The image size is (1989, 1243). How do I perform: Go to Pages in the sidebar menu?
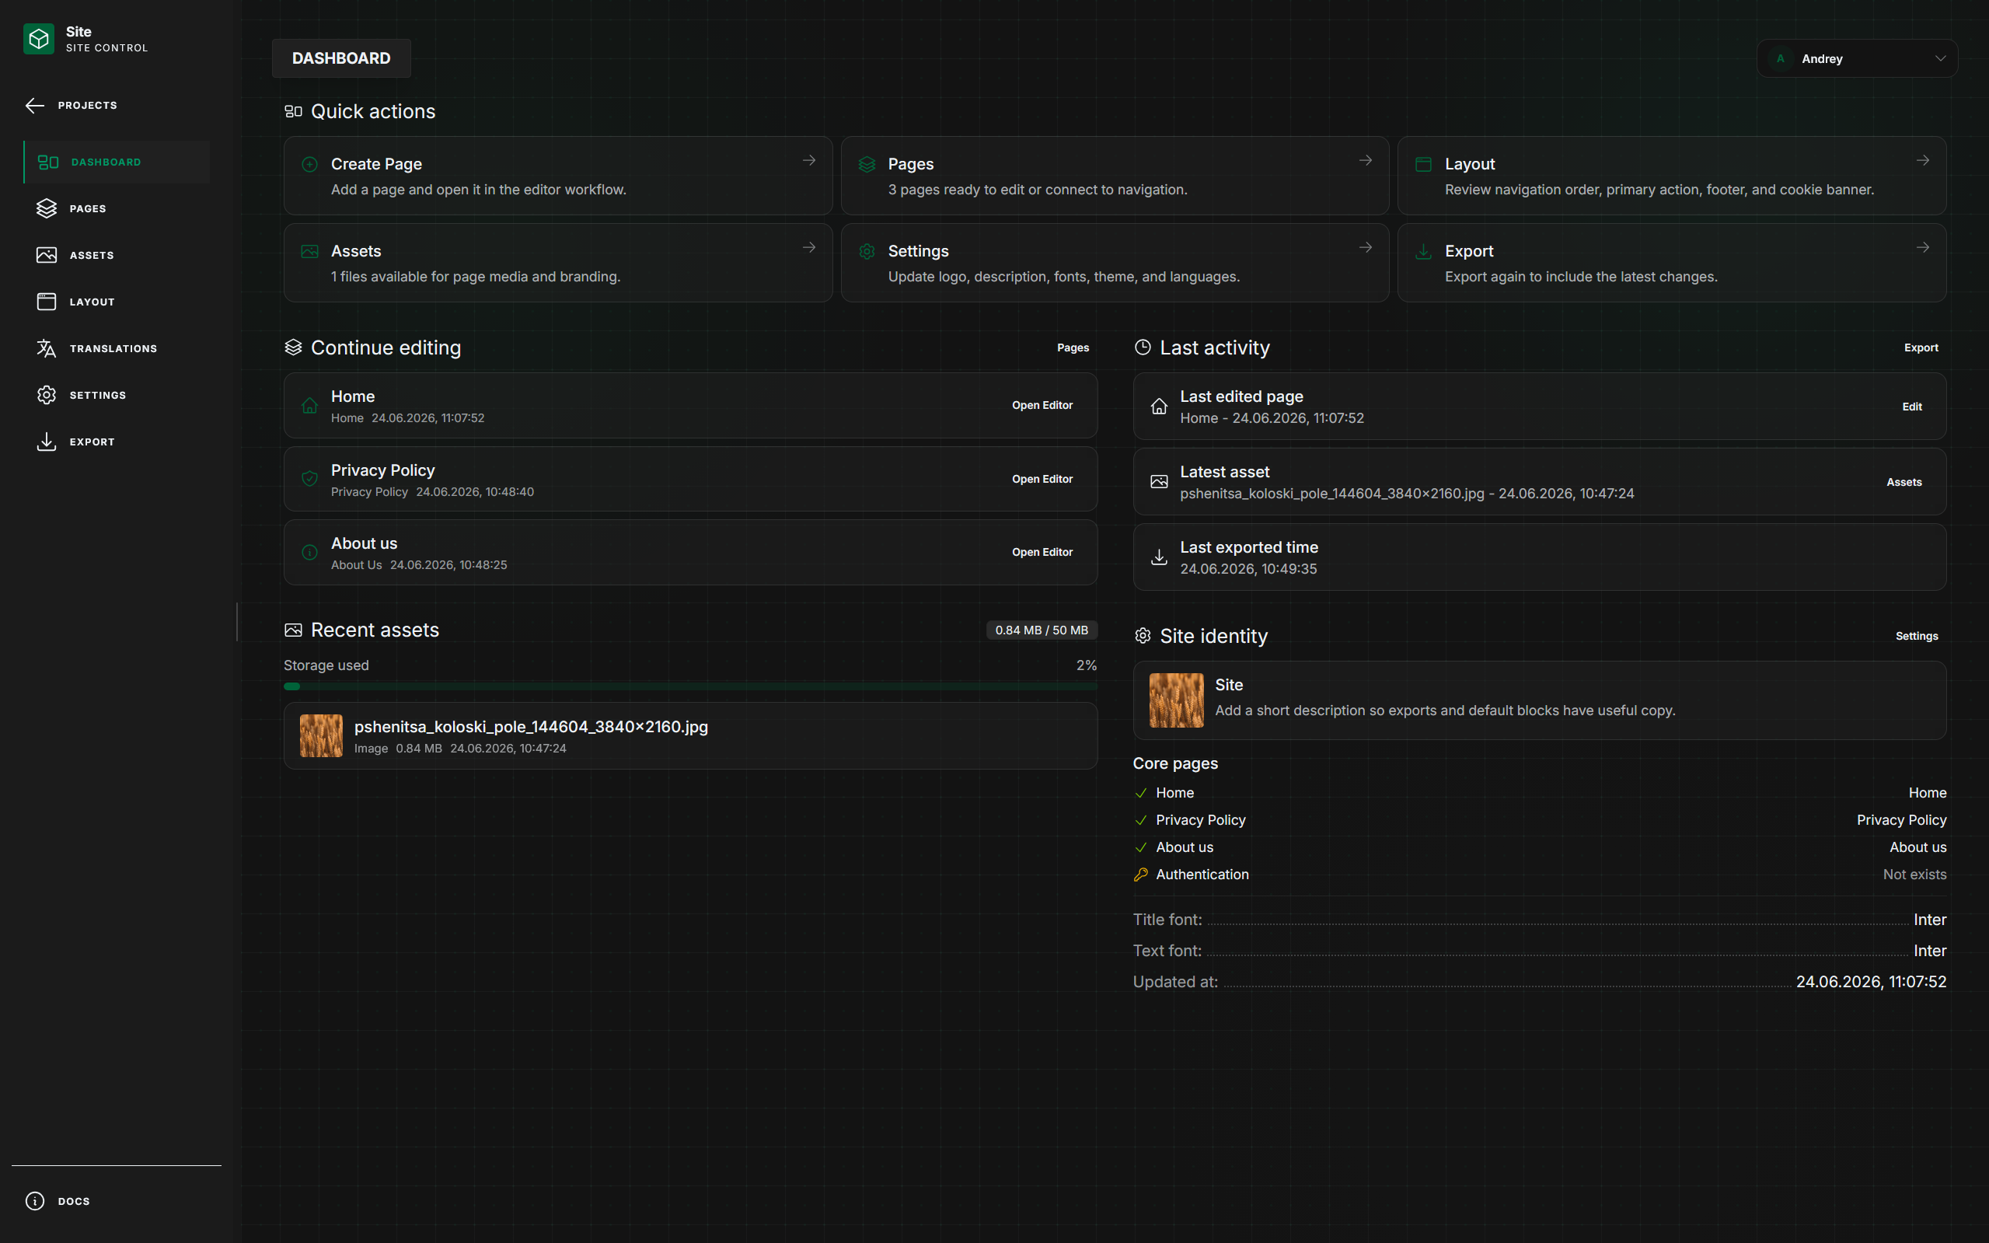click(x=117, y=209)
